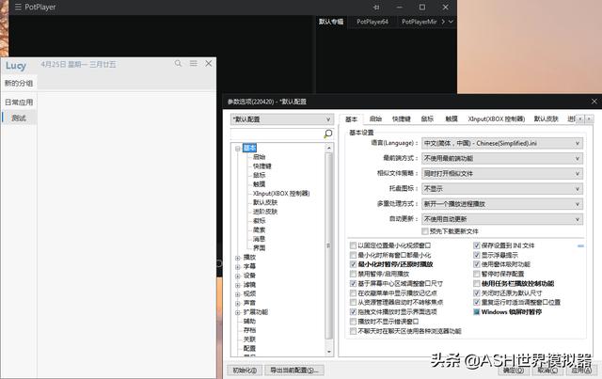This screenshot has height=379, width=602.
Task: Switch to the 启动 tab
Action: click(375, 119)
